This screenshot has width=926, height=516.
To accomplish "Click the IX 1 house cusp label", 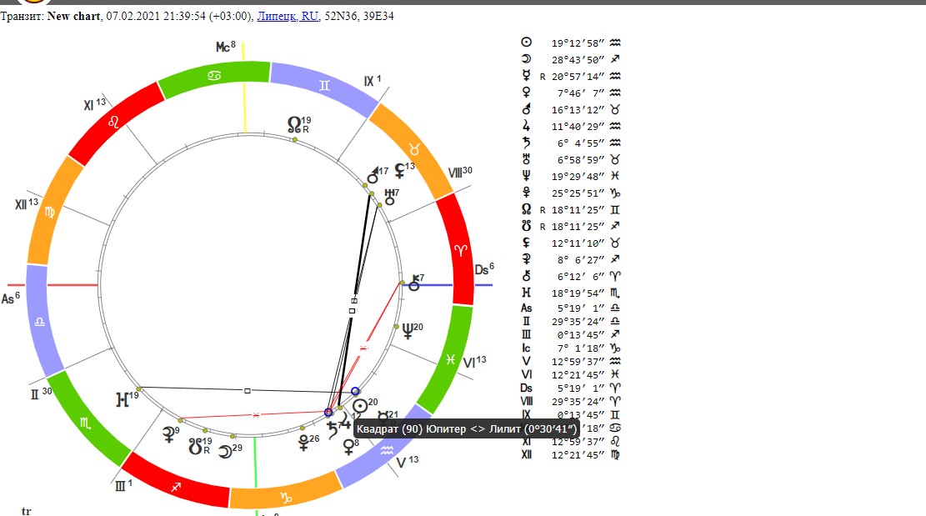I will point(373,80).
